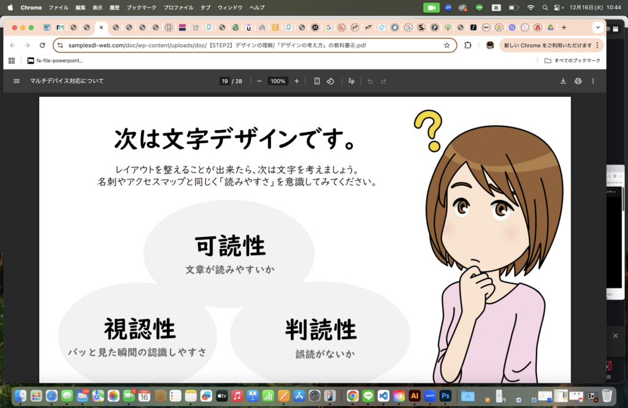Click the PDF zoom percentage field

[278, 81]
